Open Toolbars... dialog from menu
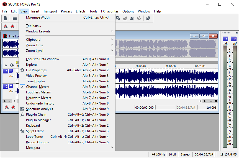The image size is (239, 158). [67, 26]
